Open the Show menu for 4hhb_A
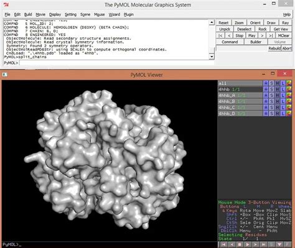 (x=271, y=95)
